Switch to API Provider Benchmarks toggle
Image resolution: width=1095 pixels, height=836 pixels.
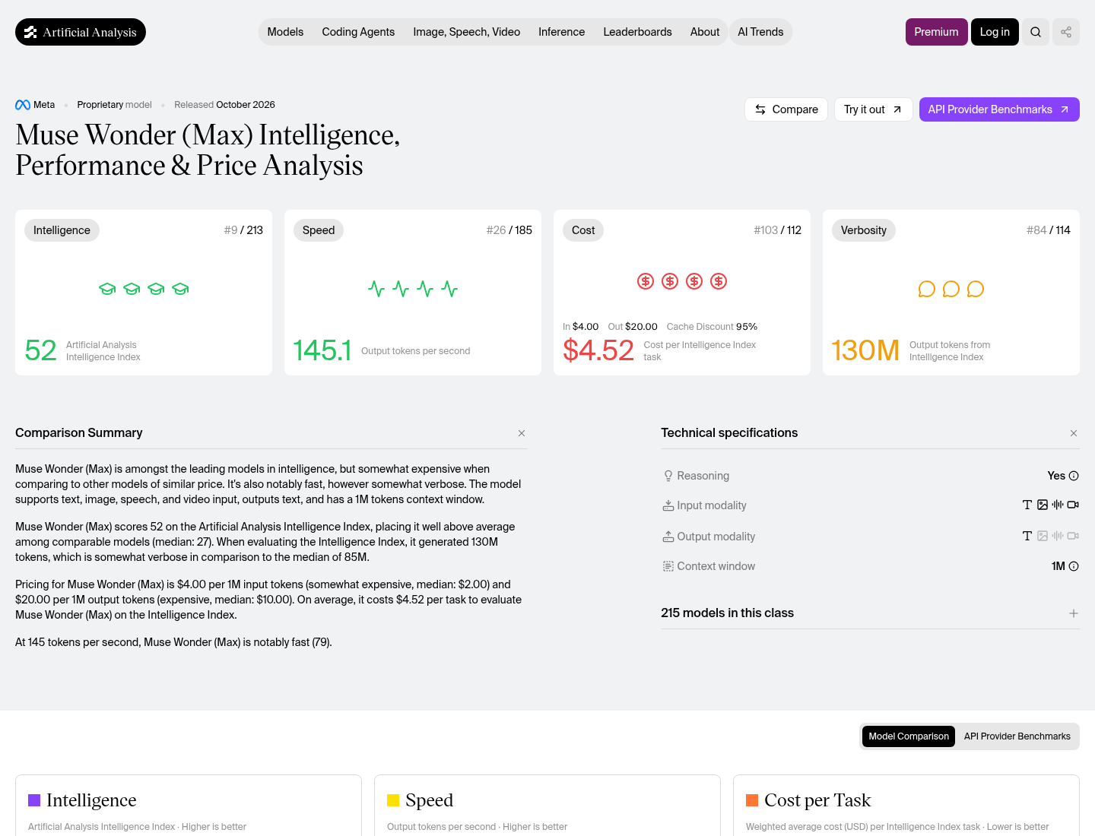click(x=1017, y=736)
